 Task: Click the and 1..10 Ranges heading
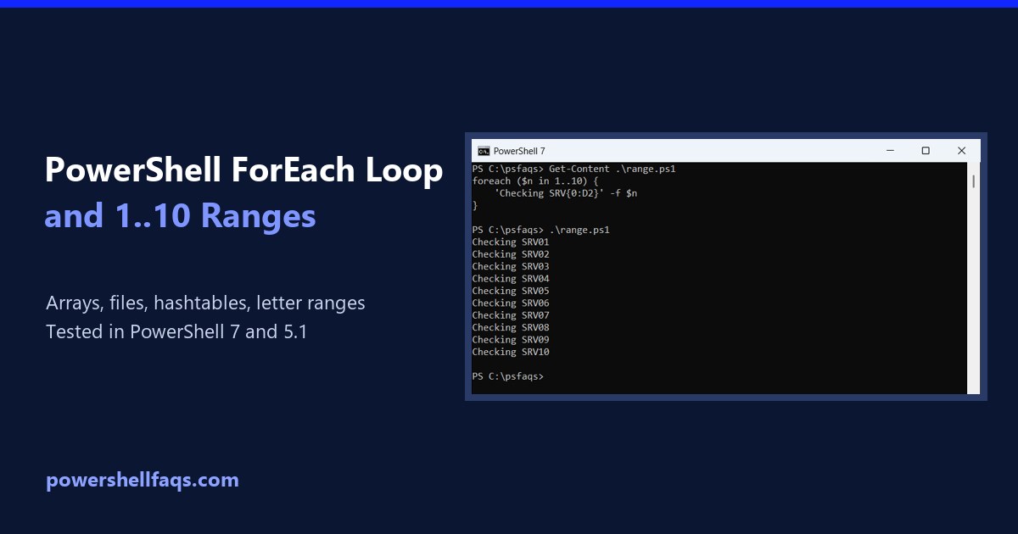(180, 216)
